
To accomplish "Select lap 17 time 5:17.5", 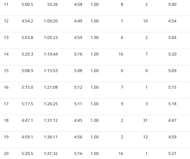I will pyautogui.click(x=27, y=104).
